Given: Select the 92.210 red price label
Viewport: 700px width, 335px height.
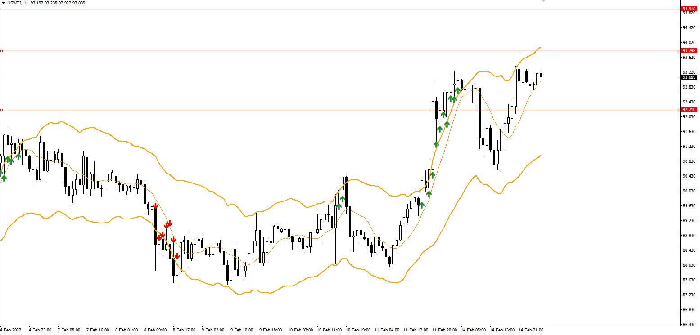Looking at the screenshot, I should (689, 110).
